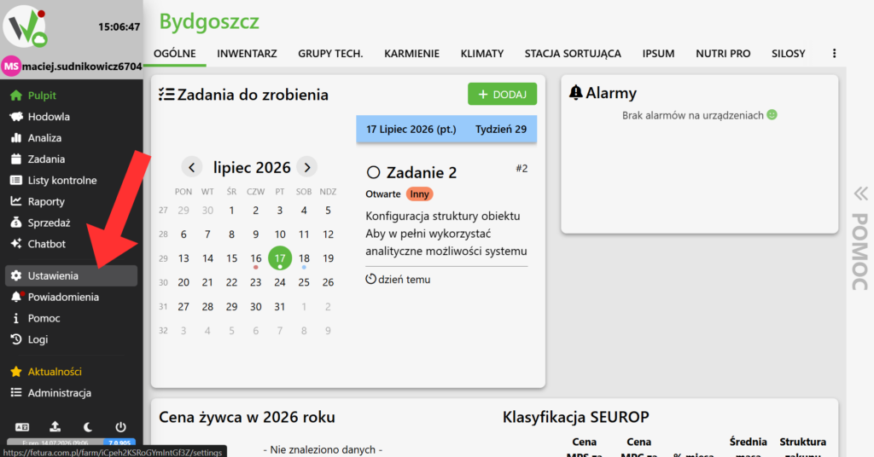Click the 17 Lipiec 2026 (pt.) date header

(x=411, y=129)
